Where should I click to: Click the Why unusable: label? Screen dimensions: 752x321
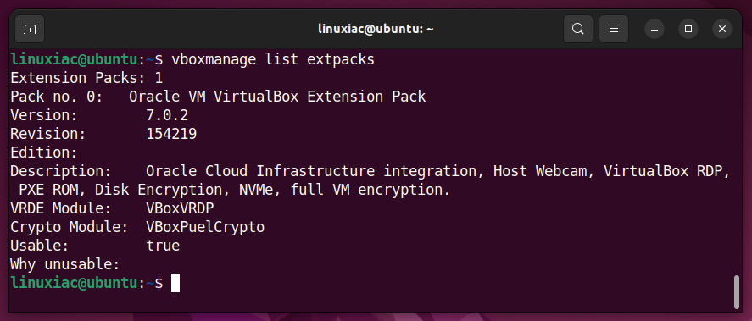click(65, 264)
